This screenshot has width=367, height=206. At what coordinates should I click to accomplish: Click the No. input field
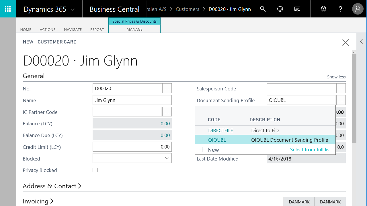tap(127, 88)
